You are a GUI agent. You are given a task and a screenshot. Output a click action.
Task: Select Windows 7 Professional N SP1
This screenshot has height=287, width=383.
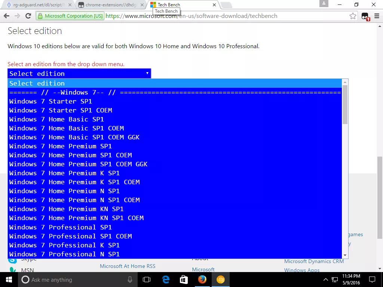175,254
